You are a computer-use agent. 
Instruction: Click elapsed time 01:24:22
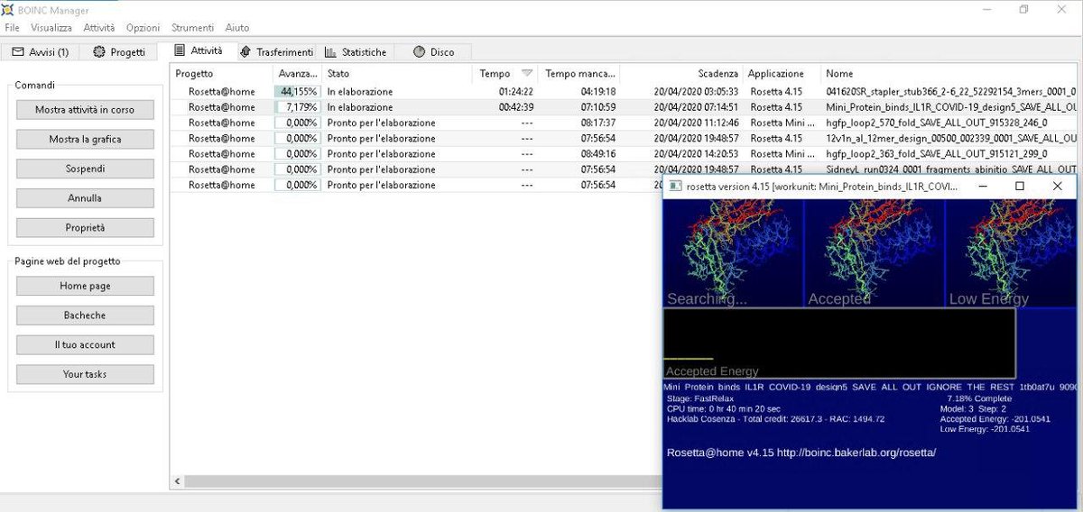pyautogui.click(x=515, y=92)
